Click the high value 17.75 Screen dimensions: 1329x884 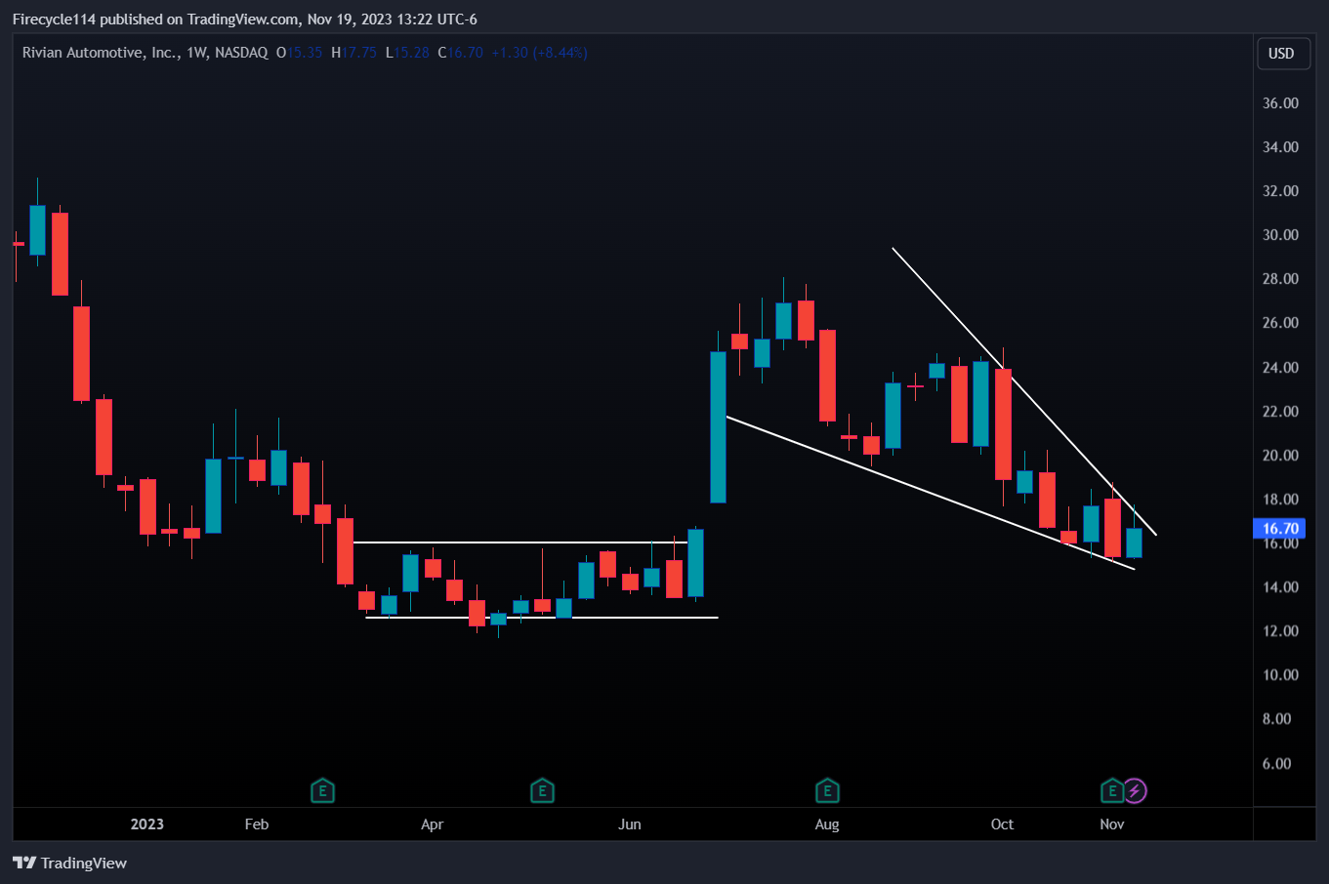tap(358, 53)
